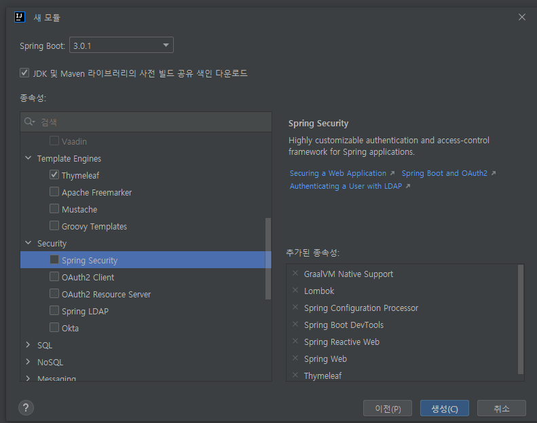Select the OAuth2 Client row label
Image resolution: width=537 pixels, height=423 pixels.
[88, 278]
